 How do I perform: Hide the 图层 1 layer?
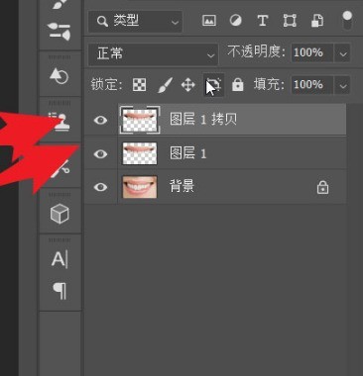point(100,153)
